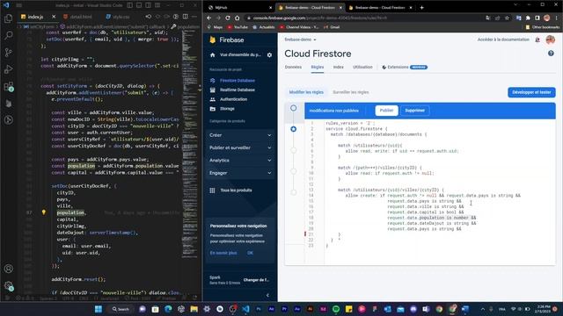The width and height of the screenshot is (563, 316).
Task: Open Chrome three-dot menu
Action: [556, 18]
